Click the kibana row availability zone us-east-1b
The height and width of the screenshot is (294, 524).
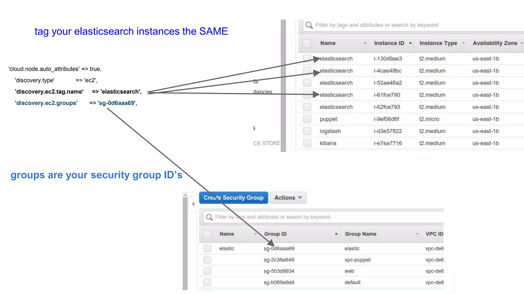(x=486, y=143)
